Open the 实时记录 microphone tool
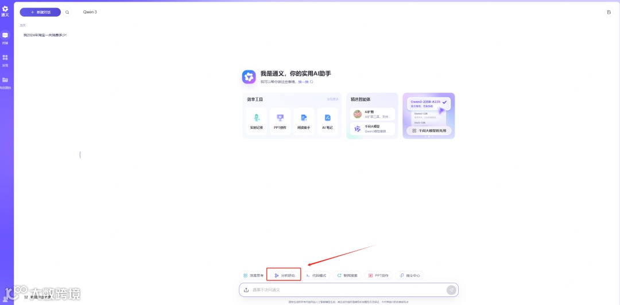This screenshot has width=620, height=305. click(x=256, y=122)
